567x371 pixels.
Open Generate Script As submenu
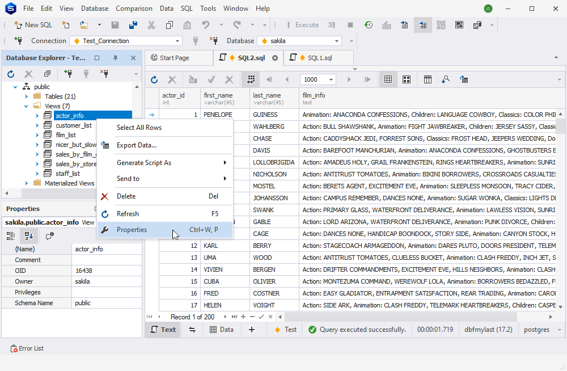coord(165,163)
